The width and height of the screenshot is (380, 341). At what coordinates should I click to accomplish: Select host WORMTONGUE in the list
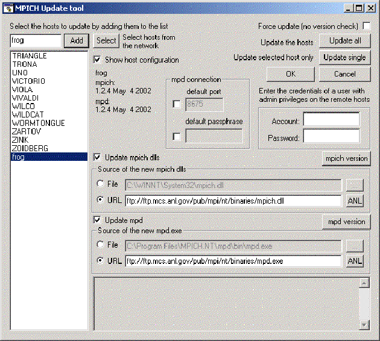pos(49,123)
